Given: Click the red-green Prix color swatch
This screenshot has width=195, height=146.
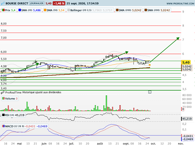Looking at the screenshot, I should (4, 10).
